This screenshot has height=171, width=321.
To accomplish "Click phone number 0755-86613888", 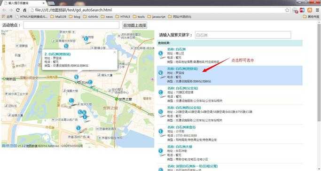I will tap(186, 136).
